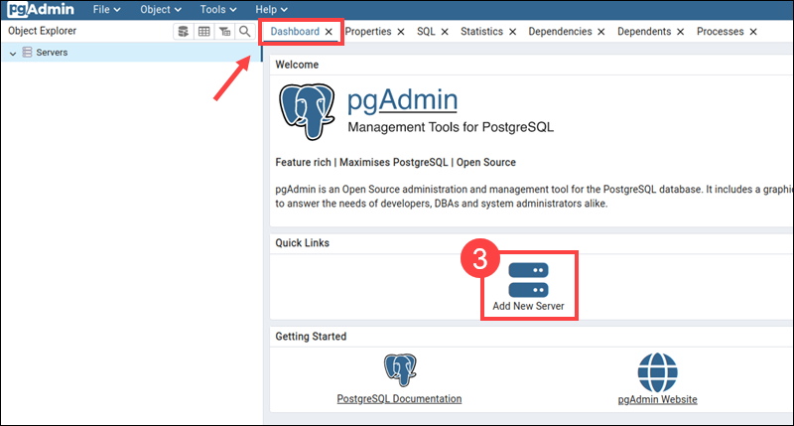Screen dimensions: 794x426
Task: Close the Statistics tab
Action: click(512, 32)
